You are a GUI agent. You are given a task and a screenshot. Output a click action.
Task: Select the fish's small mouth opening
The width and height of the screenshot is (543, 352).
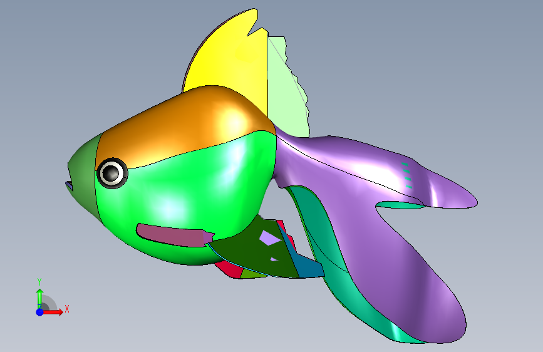click(x=70, y=185)
